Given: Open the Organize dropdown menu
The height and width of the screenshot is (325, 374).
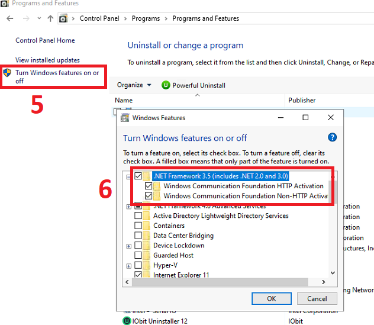Looking at the screenshot, I should click(x=134, y=85).
